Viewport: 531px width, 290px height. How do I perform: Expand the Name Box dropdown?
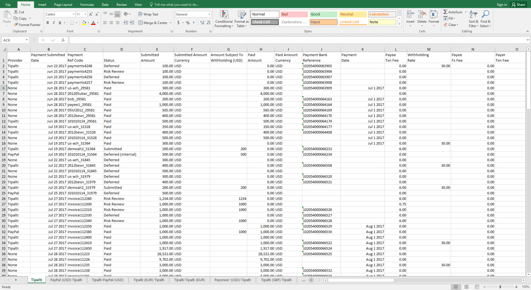coord(27,40)
